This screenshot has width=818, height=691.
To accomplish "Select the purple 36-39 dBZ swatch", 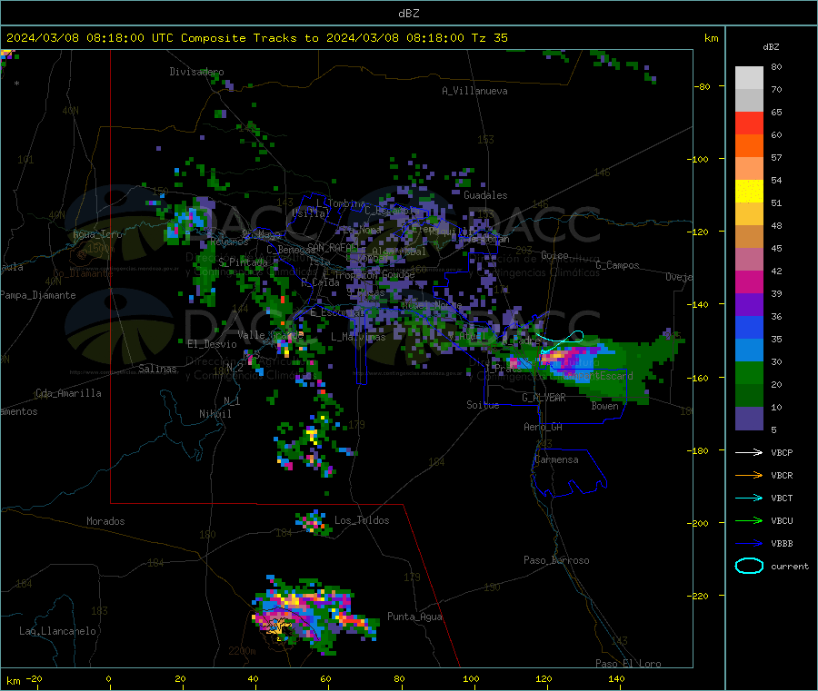I will click(x=749, y=305).
